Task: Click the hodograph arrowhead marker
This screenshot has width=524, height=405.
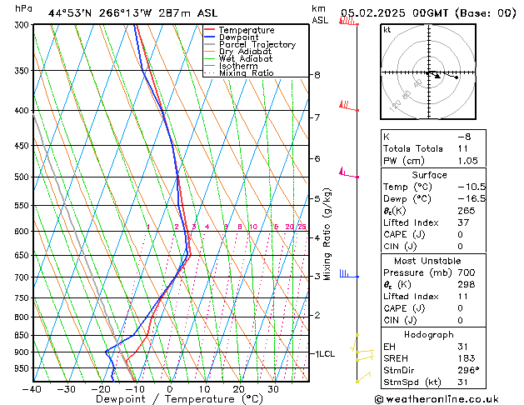Action: [437, 77]
